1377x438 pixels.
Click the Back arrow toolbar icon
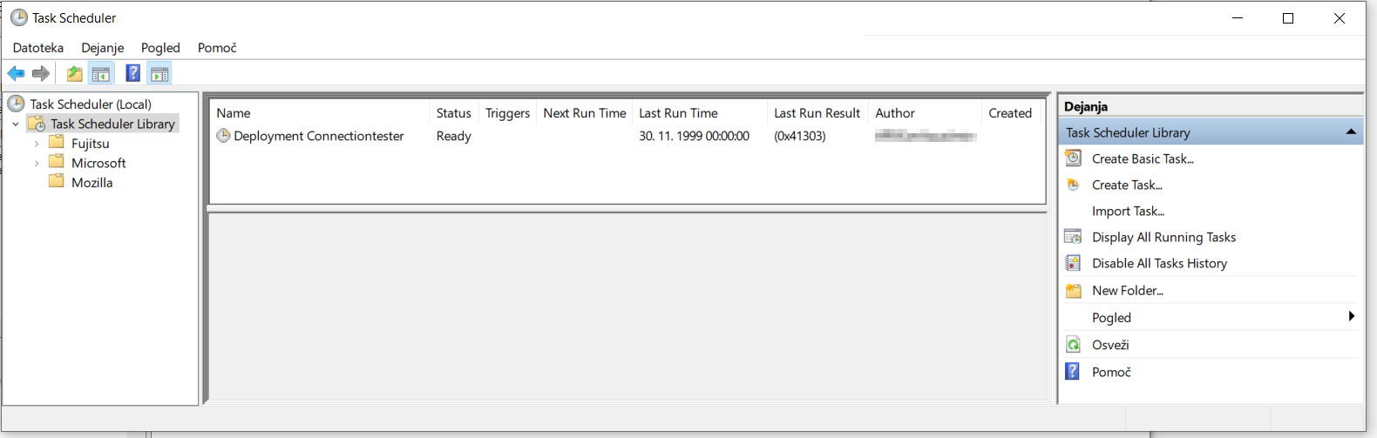click(x=16, y=73)
